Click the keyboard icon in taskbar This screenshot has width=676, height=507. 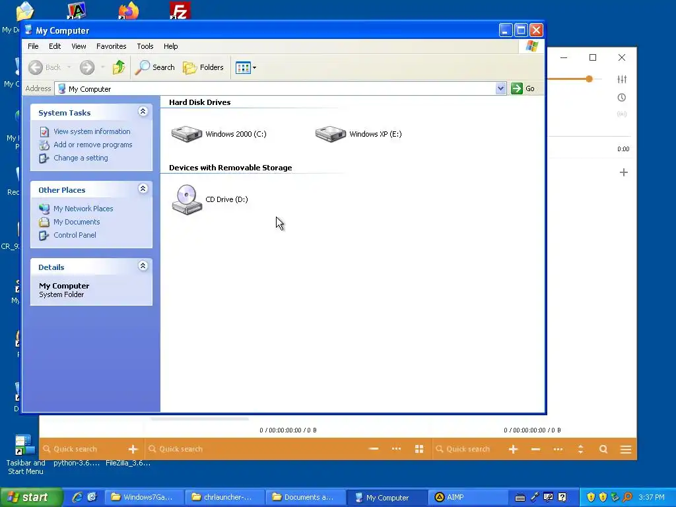[x=520, y=498]
